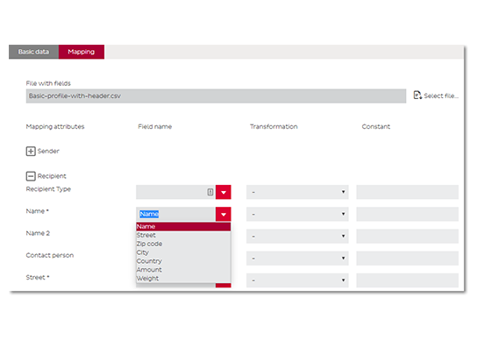Screen dimensions: 477x340
Task: Click the Name 2 row constant field
Action: (x=408, y=237)
